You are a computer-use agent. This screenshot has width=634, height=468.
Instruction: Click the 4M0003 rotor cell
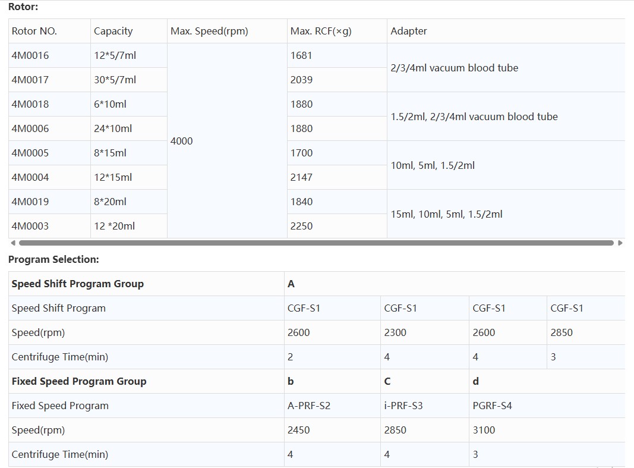tap(30, 226)
